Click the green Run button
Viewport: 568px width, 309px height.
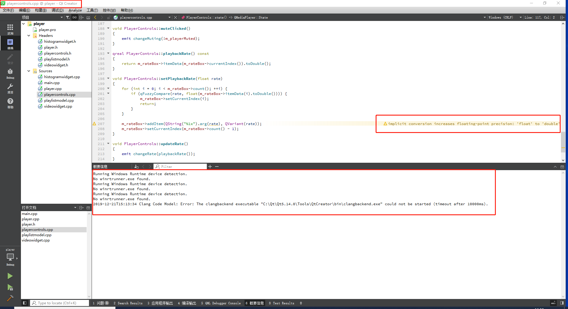pos(10,276)
